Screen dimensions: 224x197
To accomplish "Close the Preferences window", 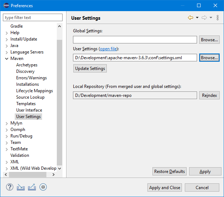I will click(x=215, y=5).
